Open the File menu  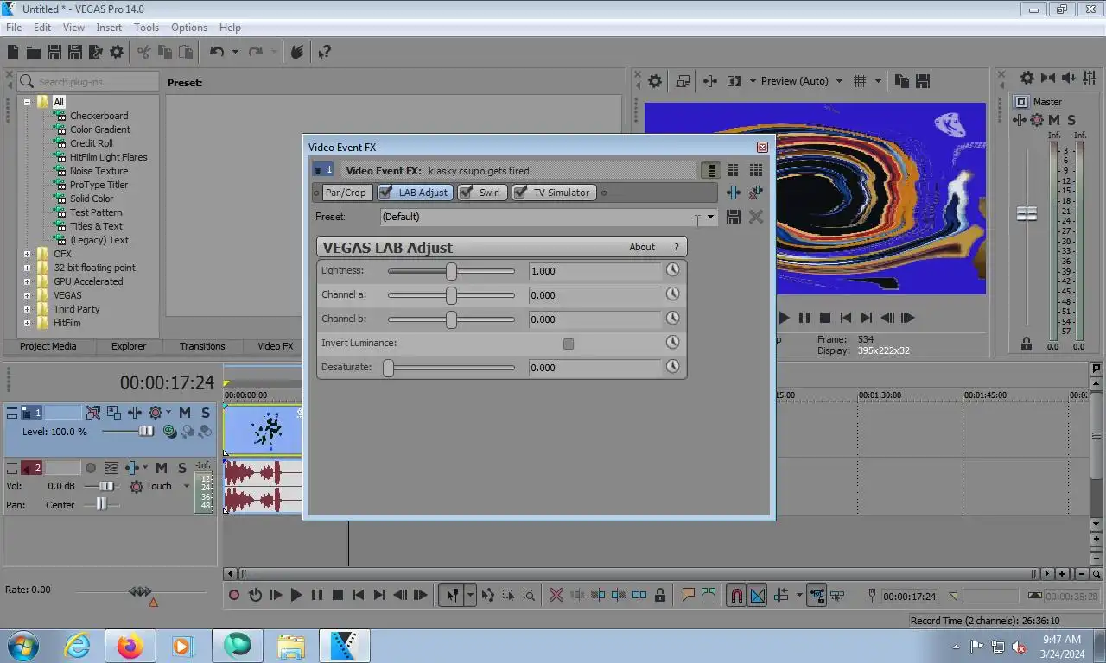pyautogui.click(x=14, y=28)
